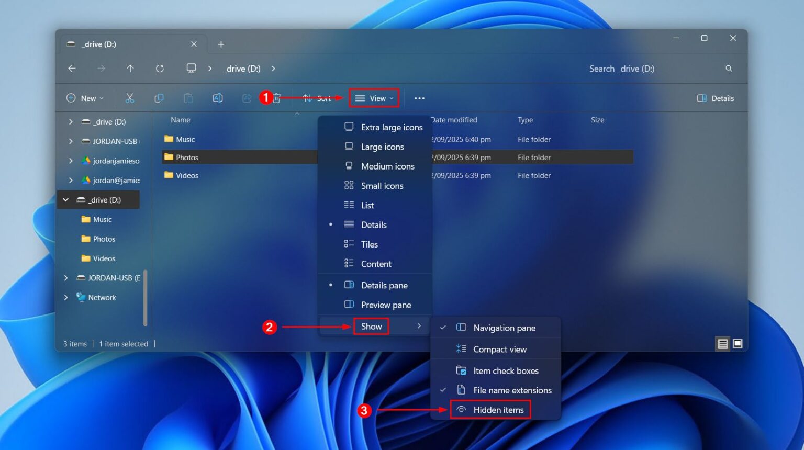804x450 pixels.
Task: Click the Rename icon in the toolbar
Action: tap(217, 98)
